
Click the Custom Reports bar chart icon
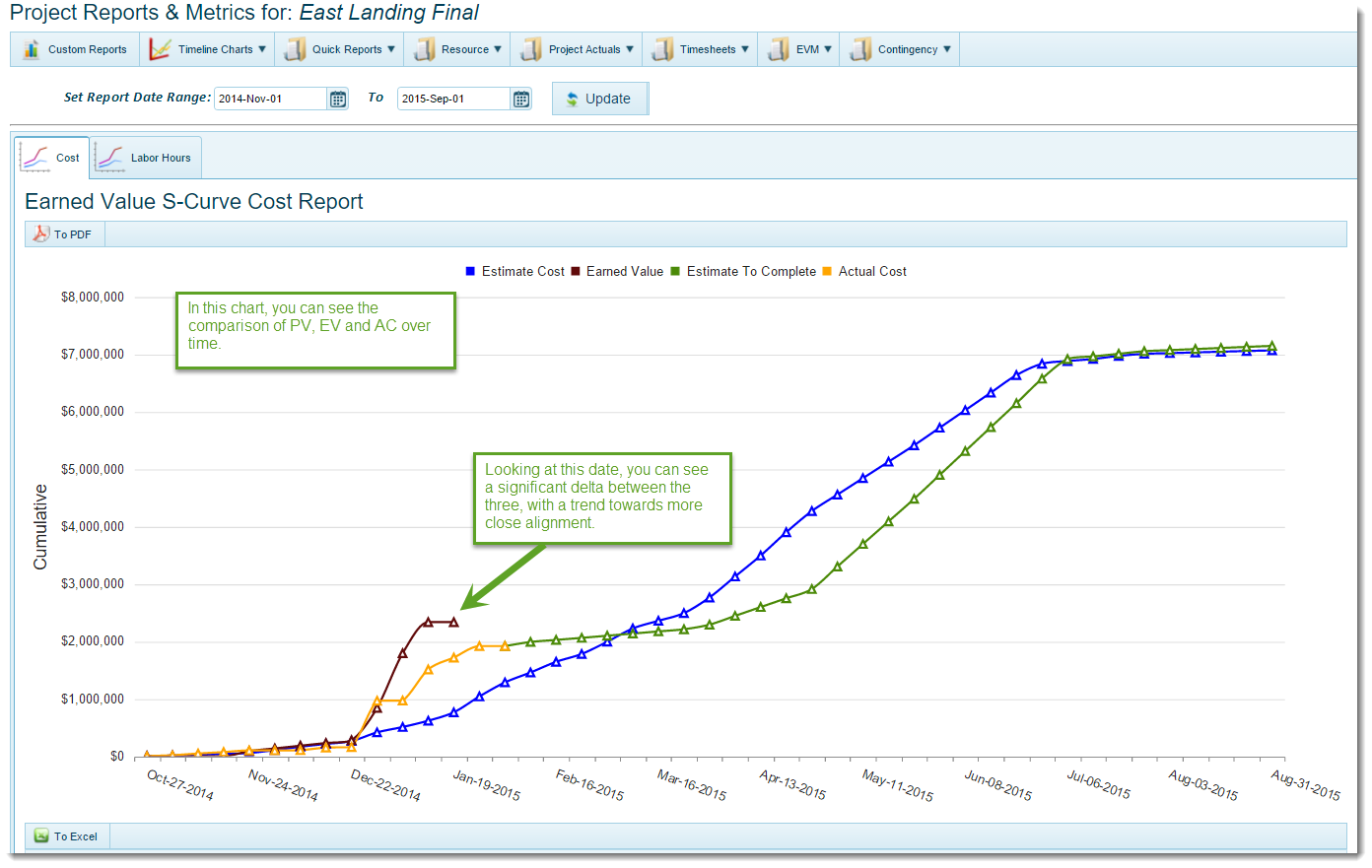click(x=32, y=49)
